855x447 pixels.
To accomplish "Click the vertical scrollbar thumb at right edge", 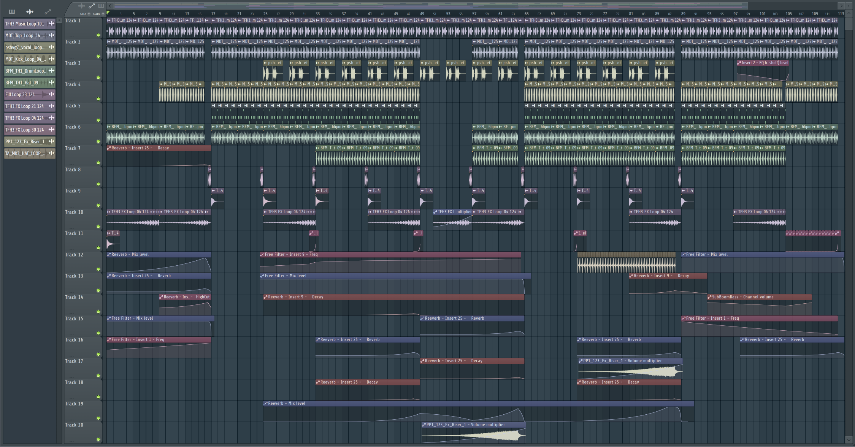I will (849, 24).
